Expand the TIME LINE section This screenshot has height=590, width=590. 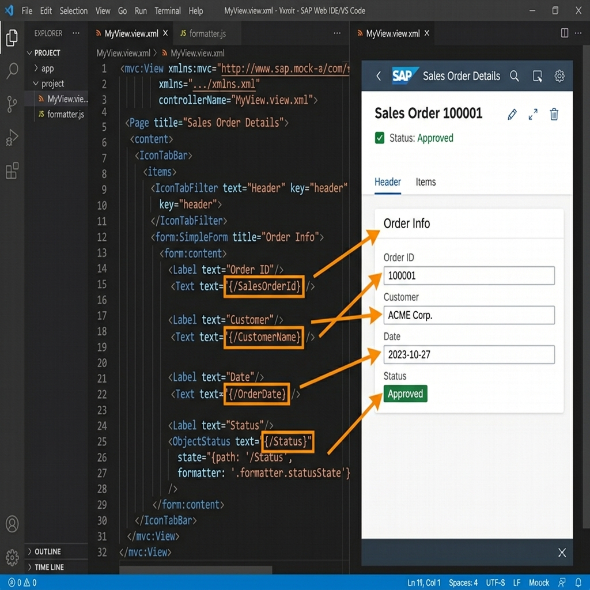pyautogui.click(x=46, y=567)
